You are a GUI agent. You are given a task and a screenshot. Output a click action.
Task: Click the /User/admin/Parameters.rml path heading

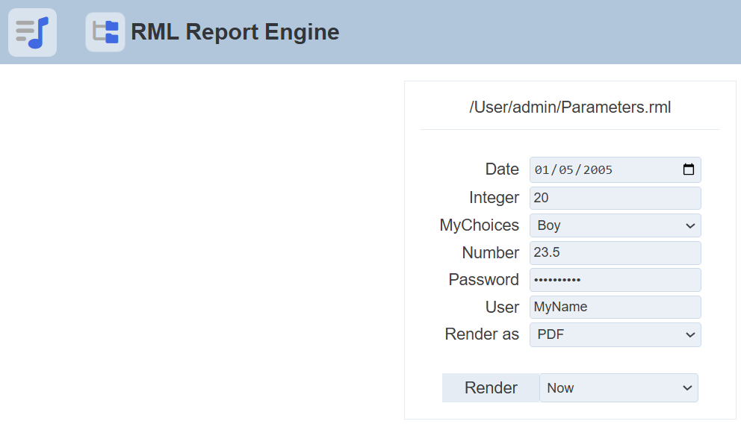pos(570,107)
